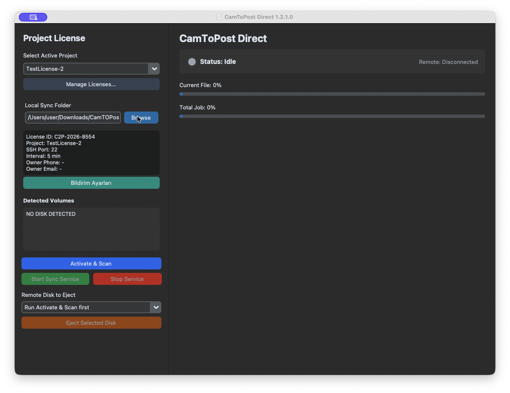Start the sync service

tap(55, 279)
